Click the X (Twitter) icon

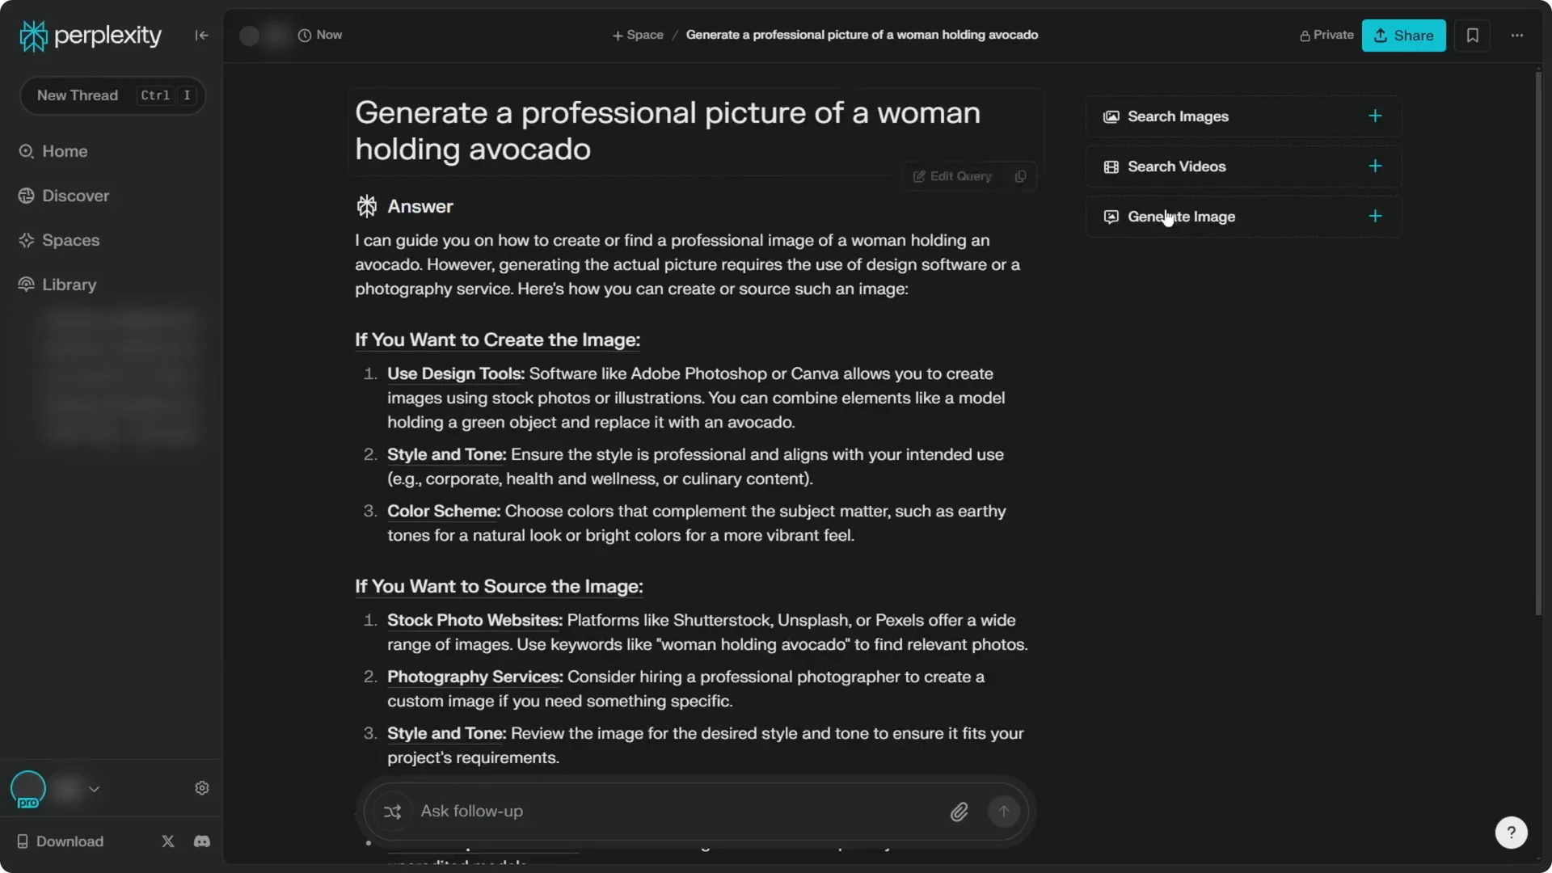(x=167, y=841)
